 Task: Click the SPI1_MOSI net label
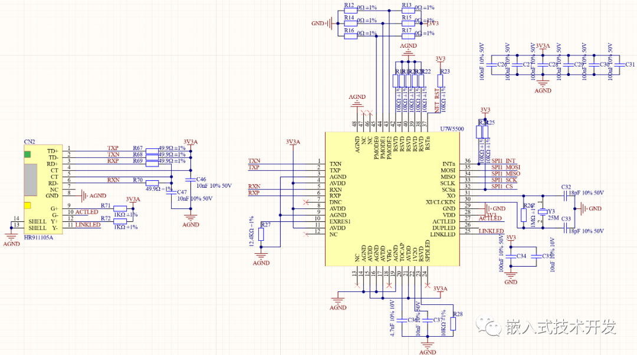pos(505,167)
